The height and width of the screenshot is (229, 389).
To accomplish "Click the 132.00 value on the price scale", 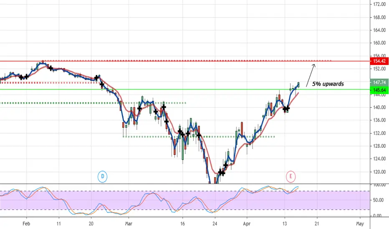I will coord(379,133).
